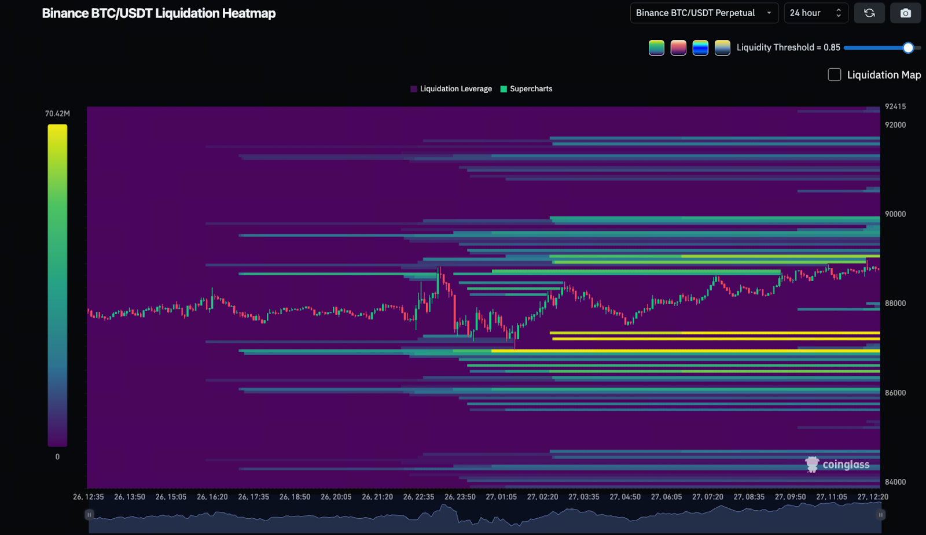This screenshot has width=926, height=535.
Task: Select the yellow-navy gradient color theme
Action: coord(722,47)
